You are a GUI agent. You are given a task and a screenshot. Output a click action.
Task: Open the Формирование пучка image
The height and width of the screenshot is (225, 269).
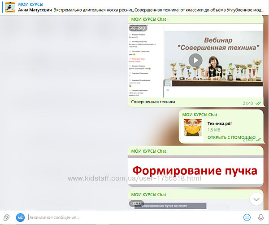195,171
